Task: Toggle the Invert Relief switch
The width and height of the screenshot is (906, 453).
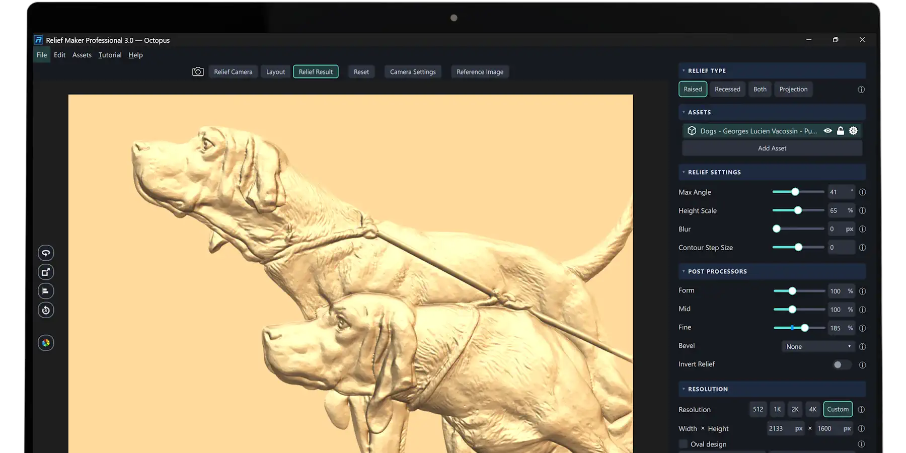Action: pyautogui.click(x=842, y=364)
